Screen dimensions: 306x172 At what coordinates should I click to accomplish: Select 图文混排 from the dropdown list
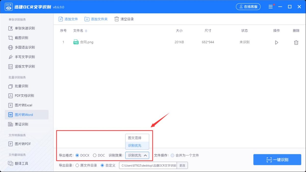click(x=137, y=138)
